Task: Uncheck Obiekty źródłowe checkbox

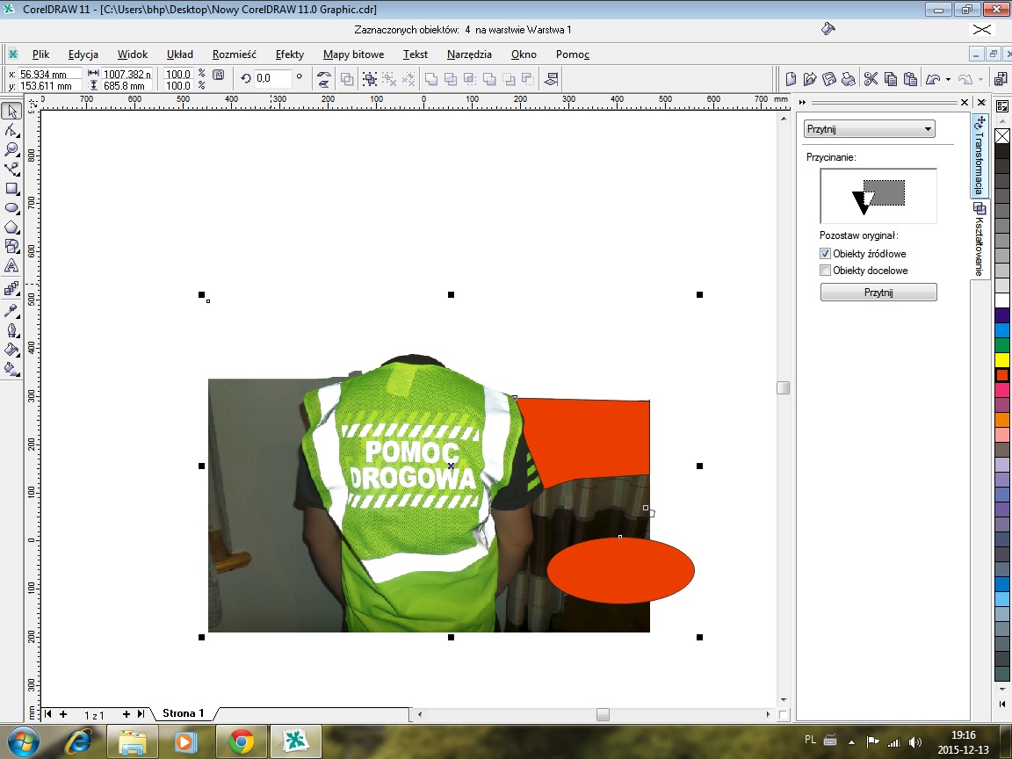Action: pyautogui.click(x=825, y=254)
